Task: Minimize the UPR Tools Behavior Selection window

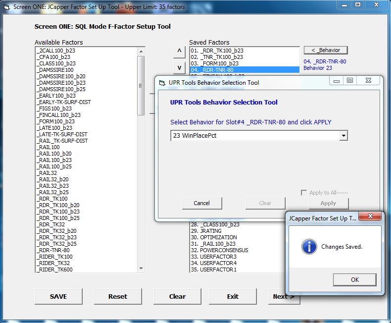Action: click(x=337, y=81)
